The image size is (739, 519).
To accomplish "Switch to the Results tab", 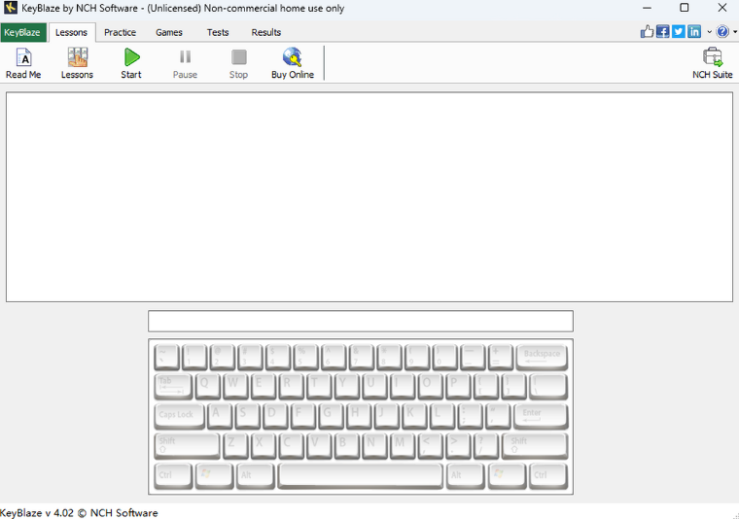I will click(x=265, y=32).
